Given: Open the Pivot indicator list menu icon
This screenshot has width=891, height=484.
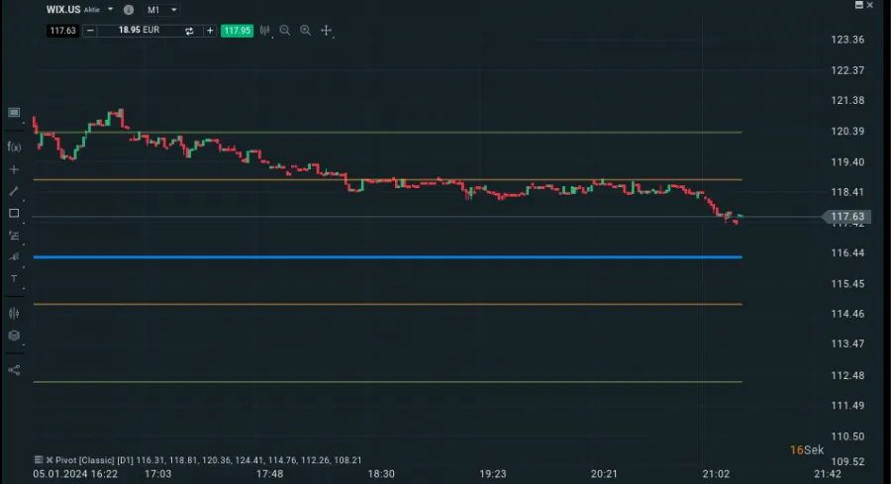Looking at the screenshot, I should 39,460.
